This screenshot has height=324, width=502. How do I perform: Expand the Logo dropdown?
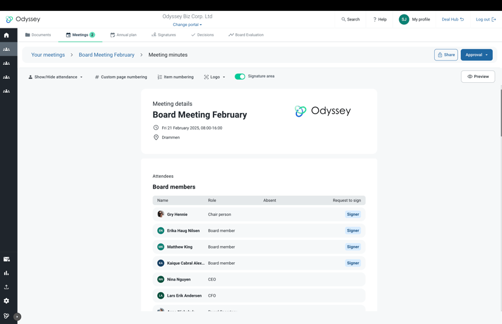click(215, 77)
